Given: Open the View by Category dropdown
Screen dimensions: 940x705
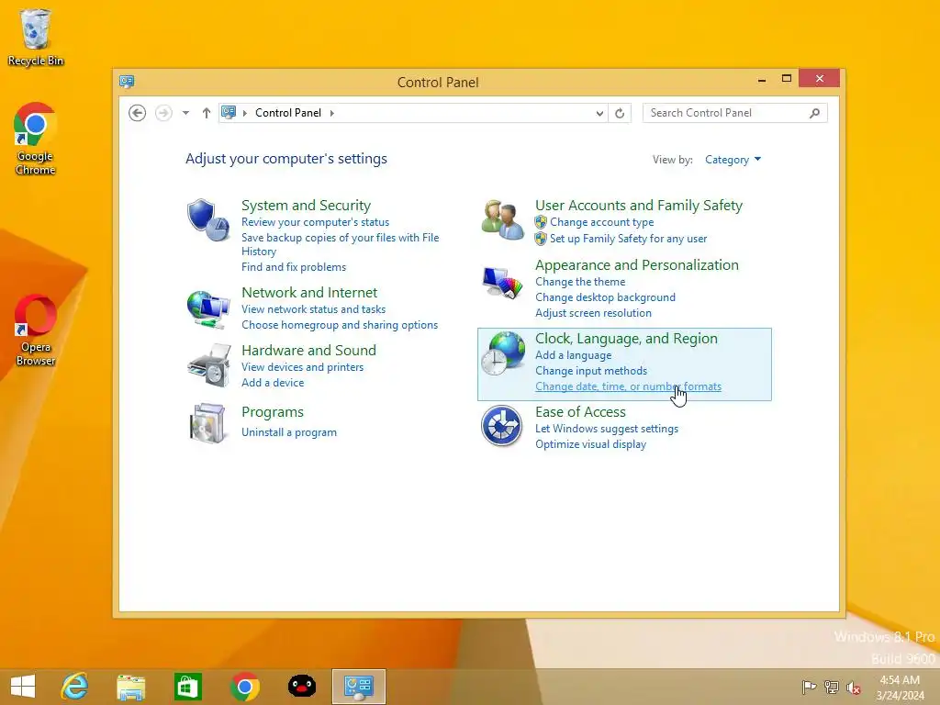Looking at the screenshot, I should click(x=733, y=160).
